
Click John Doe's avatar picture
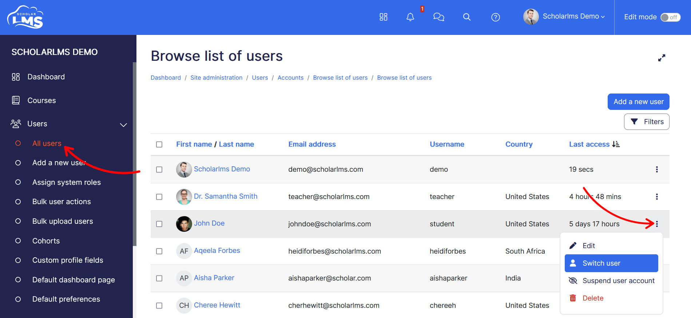[x=184, y=224]
